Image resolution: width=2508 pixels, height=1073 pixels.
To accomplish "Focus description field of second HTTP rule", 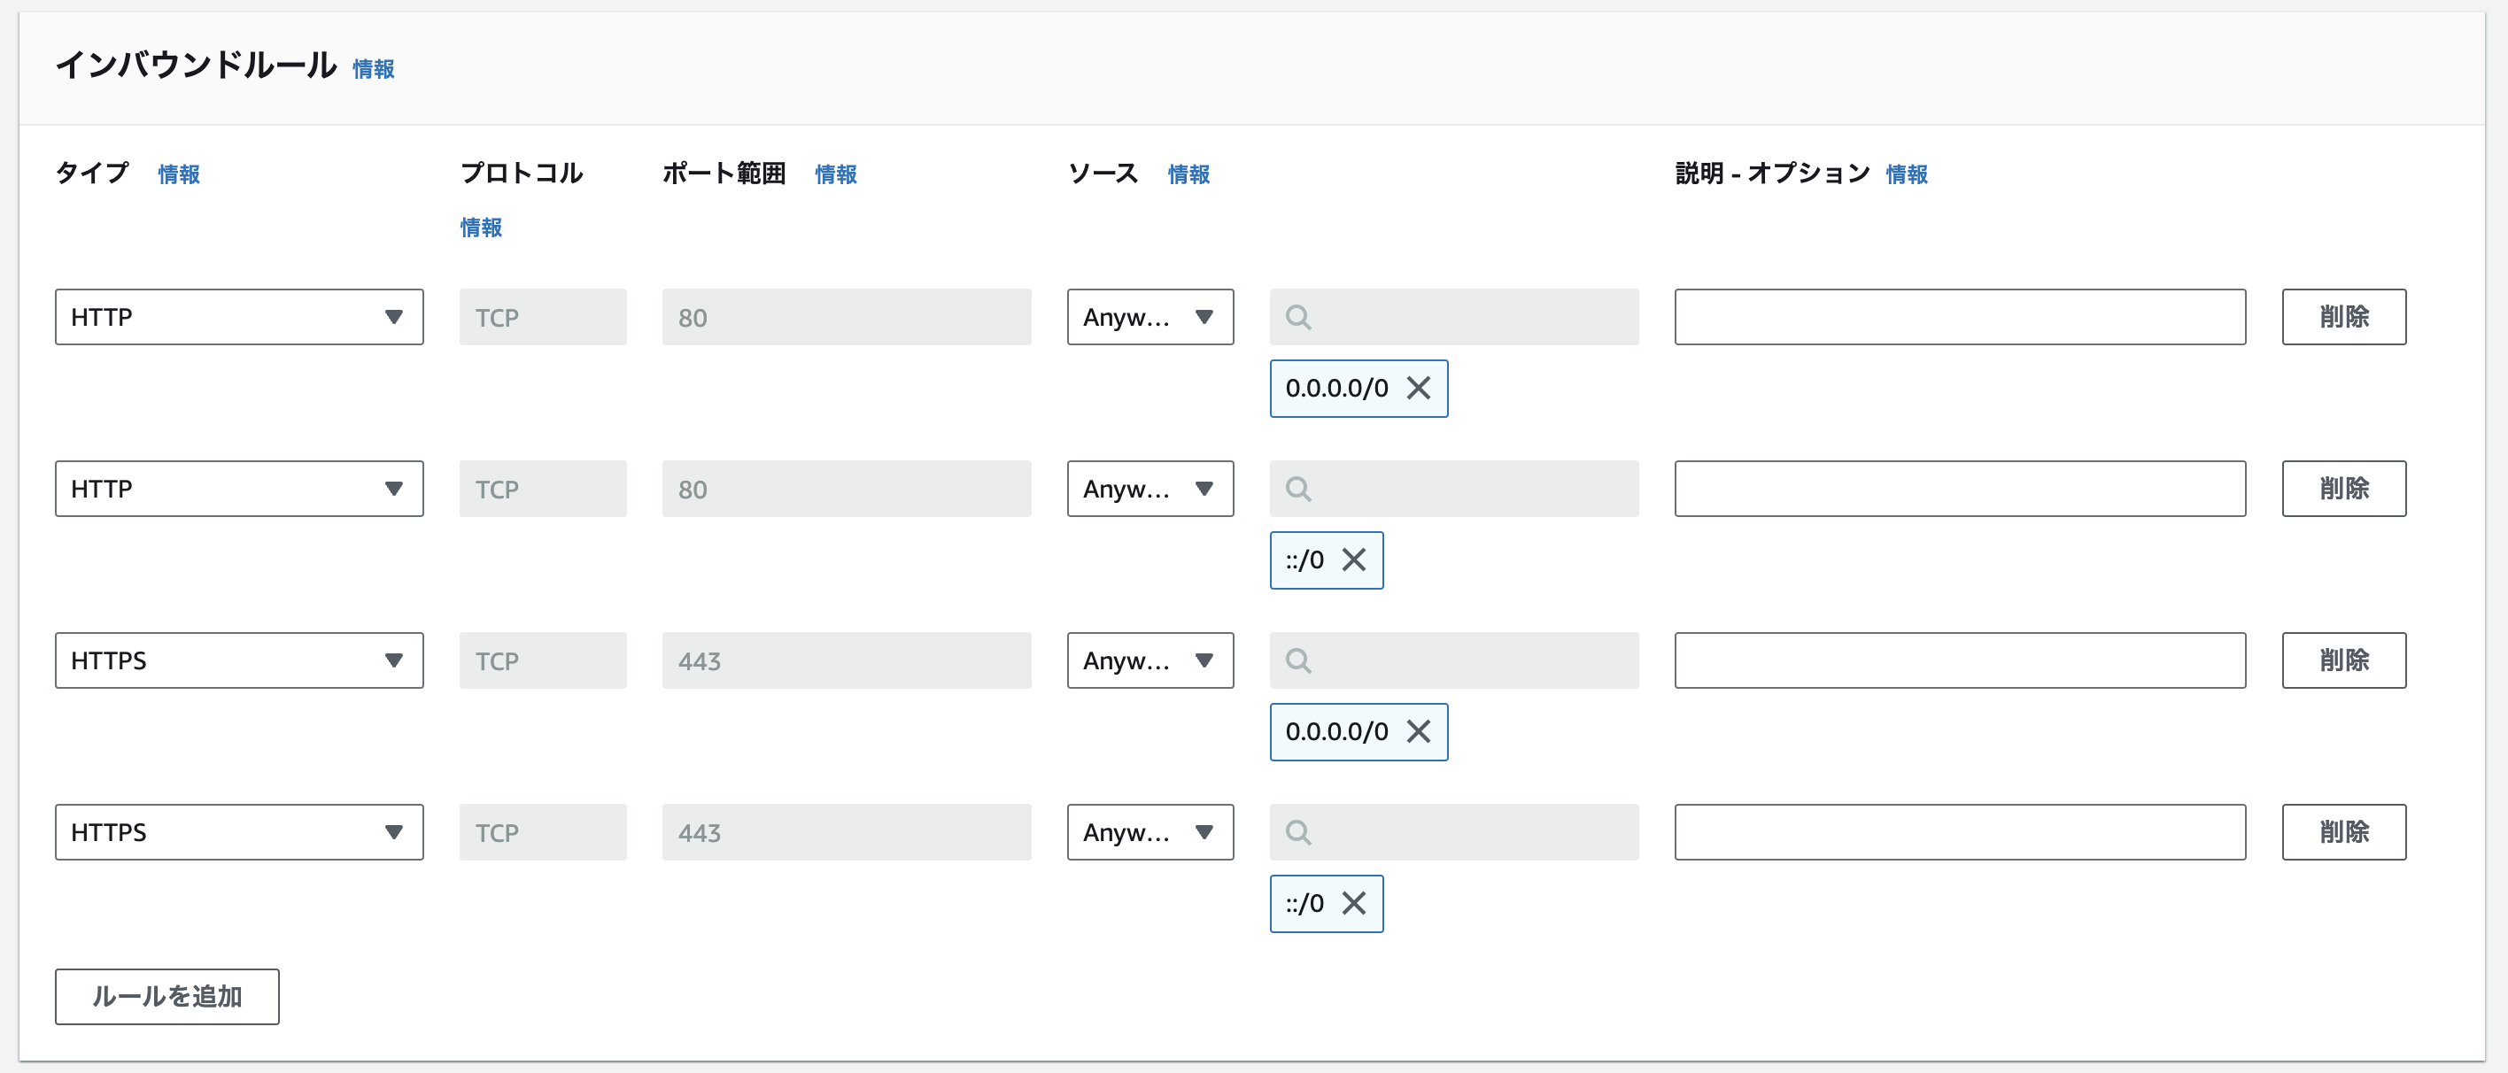I will (x=1960, y=489).
